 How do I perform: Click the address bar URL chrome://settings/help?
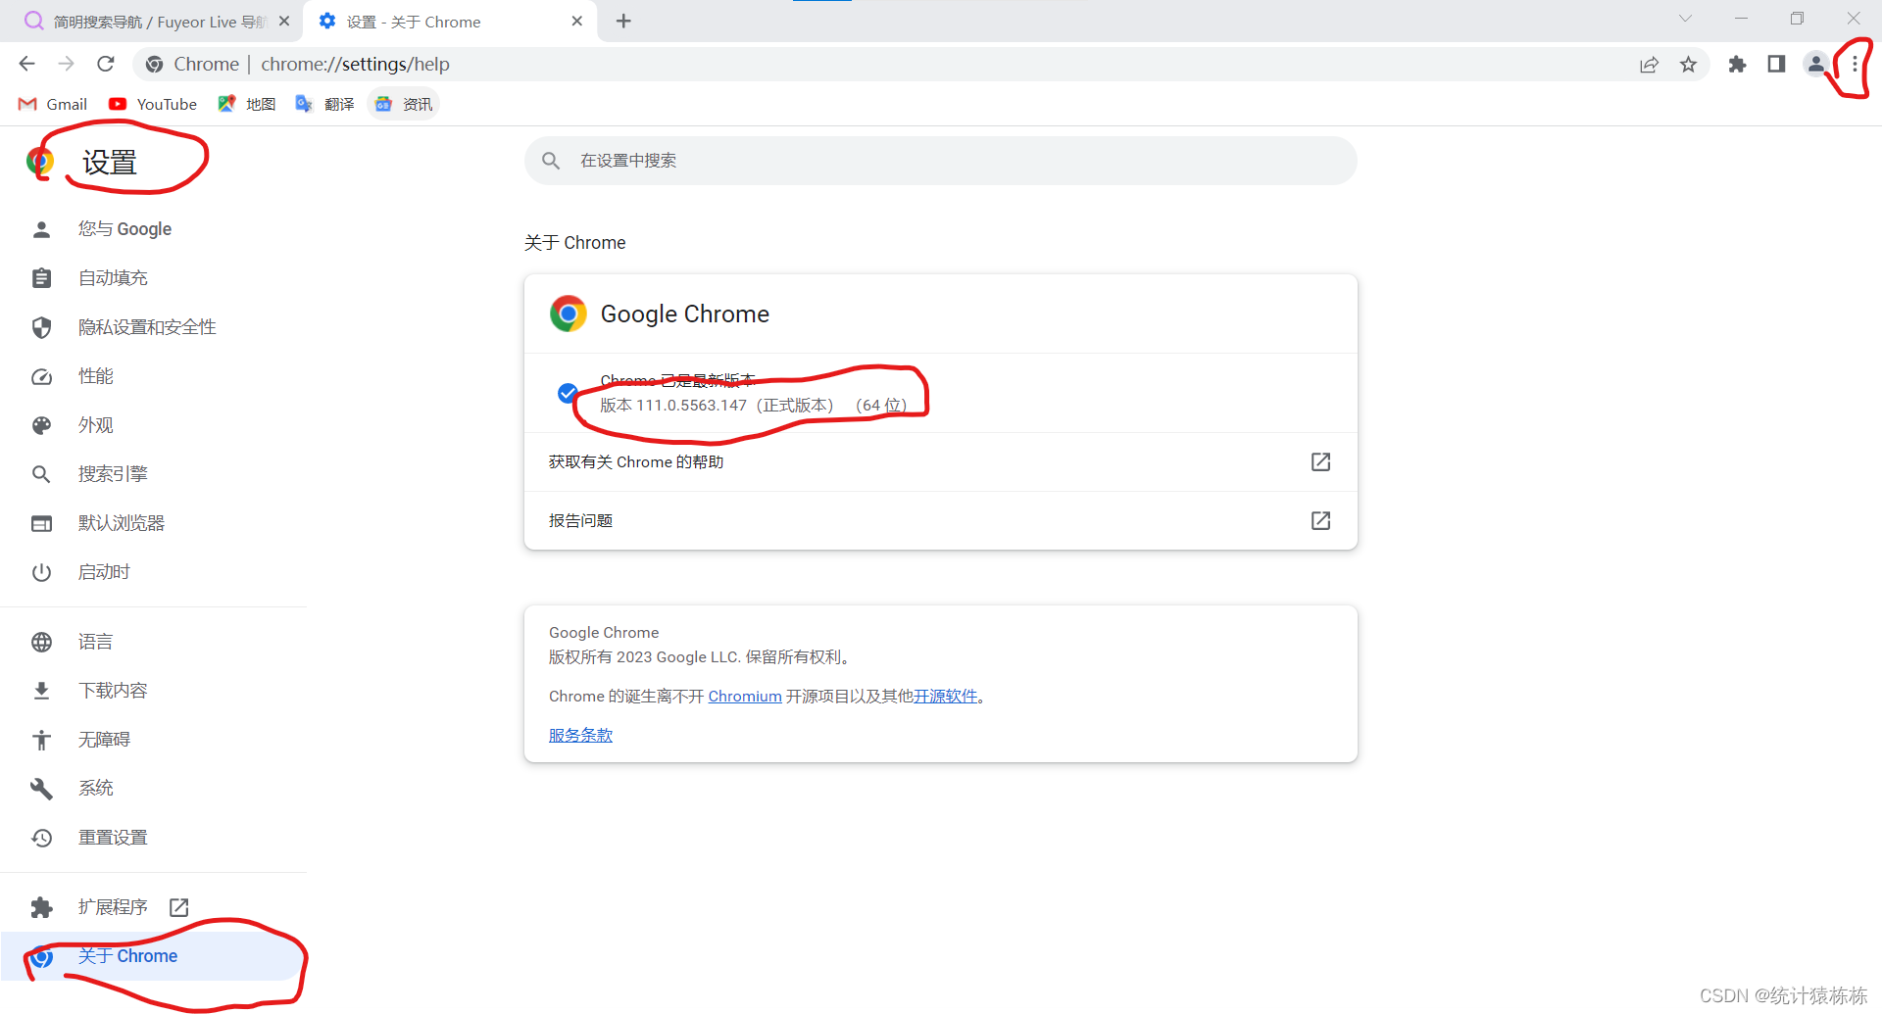(x=355, y=65)
